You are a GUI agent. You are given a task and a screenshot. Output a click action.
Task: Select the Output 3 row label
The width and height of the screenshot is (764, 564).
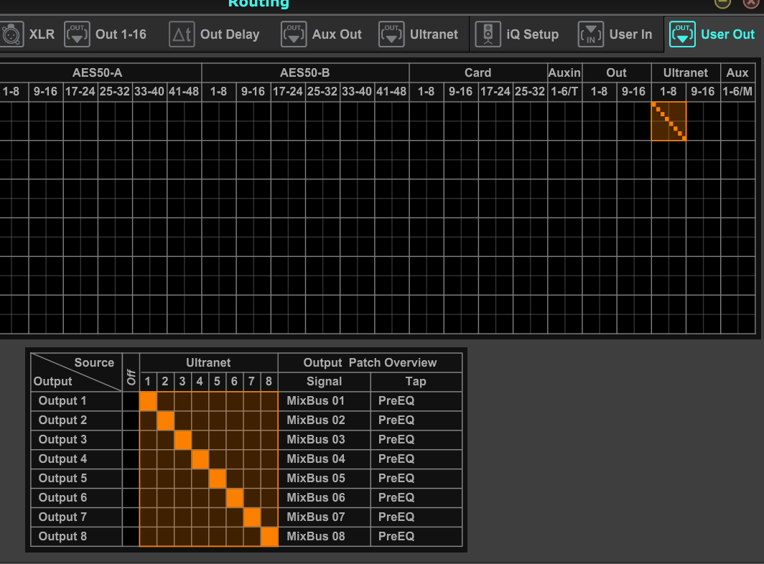coord(77,440)
